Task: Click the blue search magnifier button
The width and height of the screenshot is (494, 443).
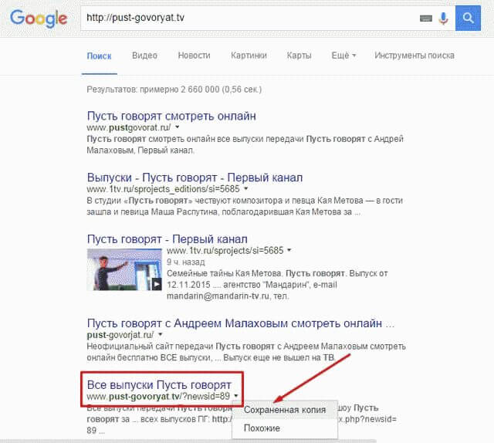Action: 468,18
